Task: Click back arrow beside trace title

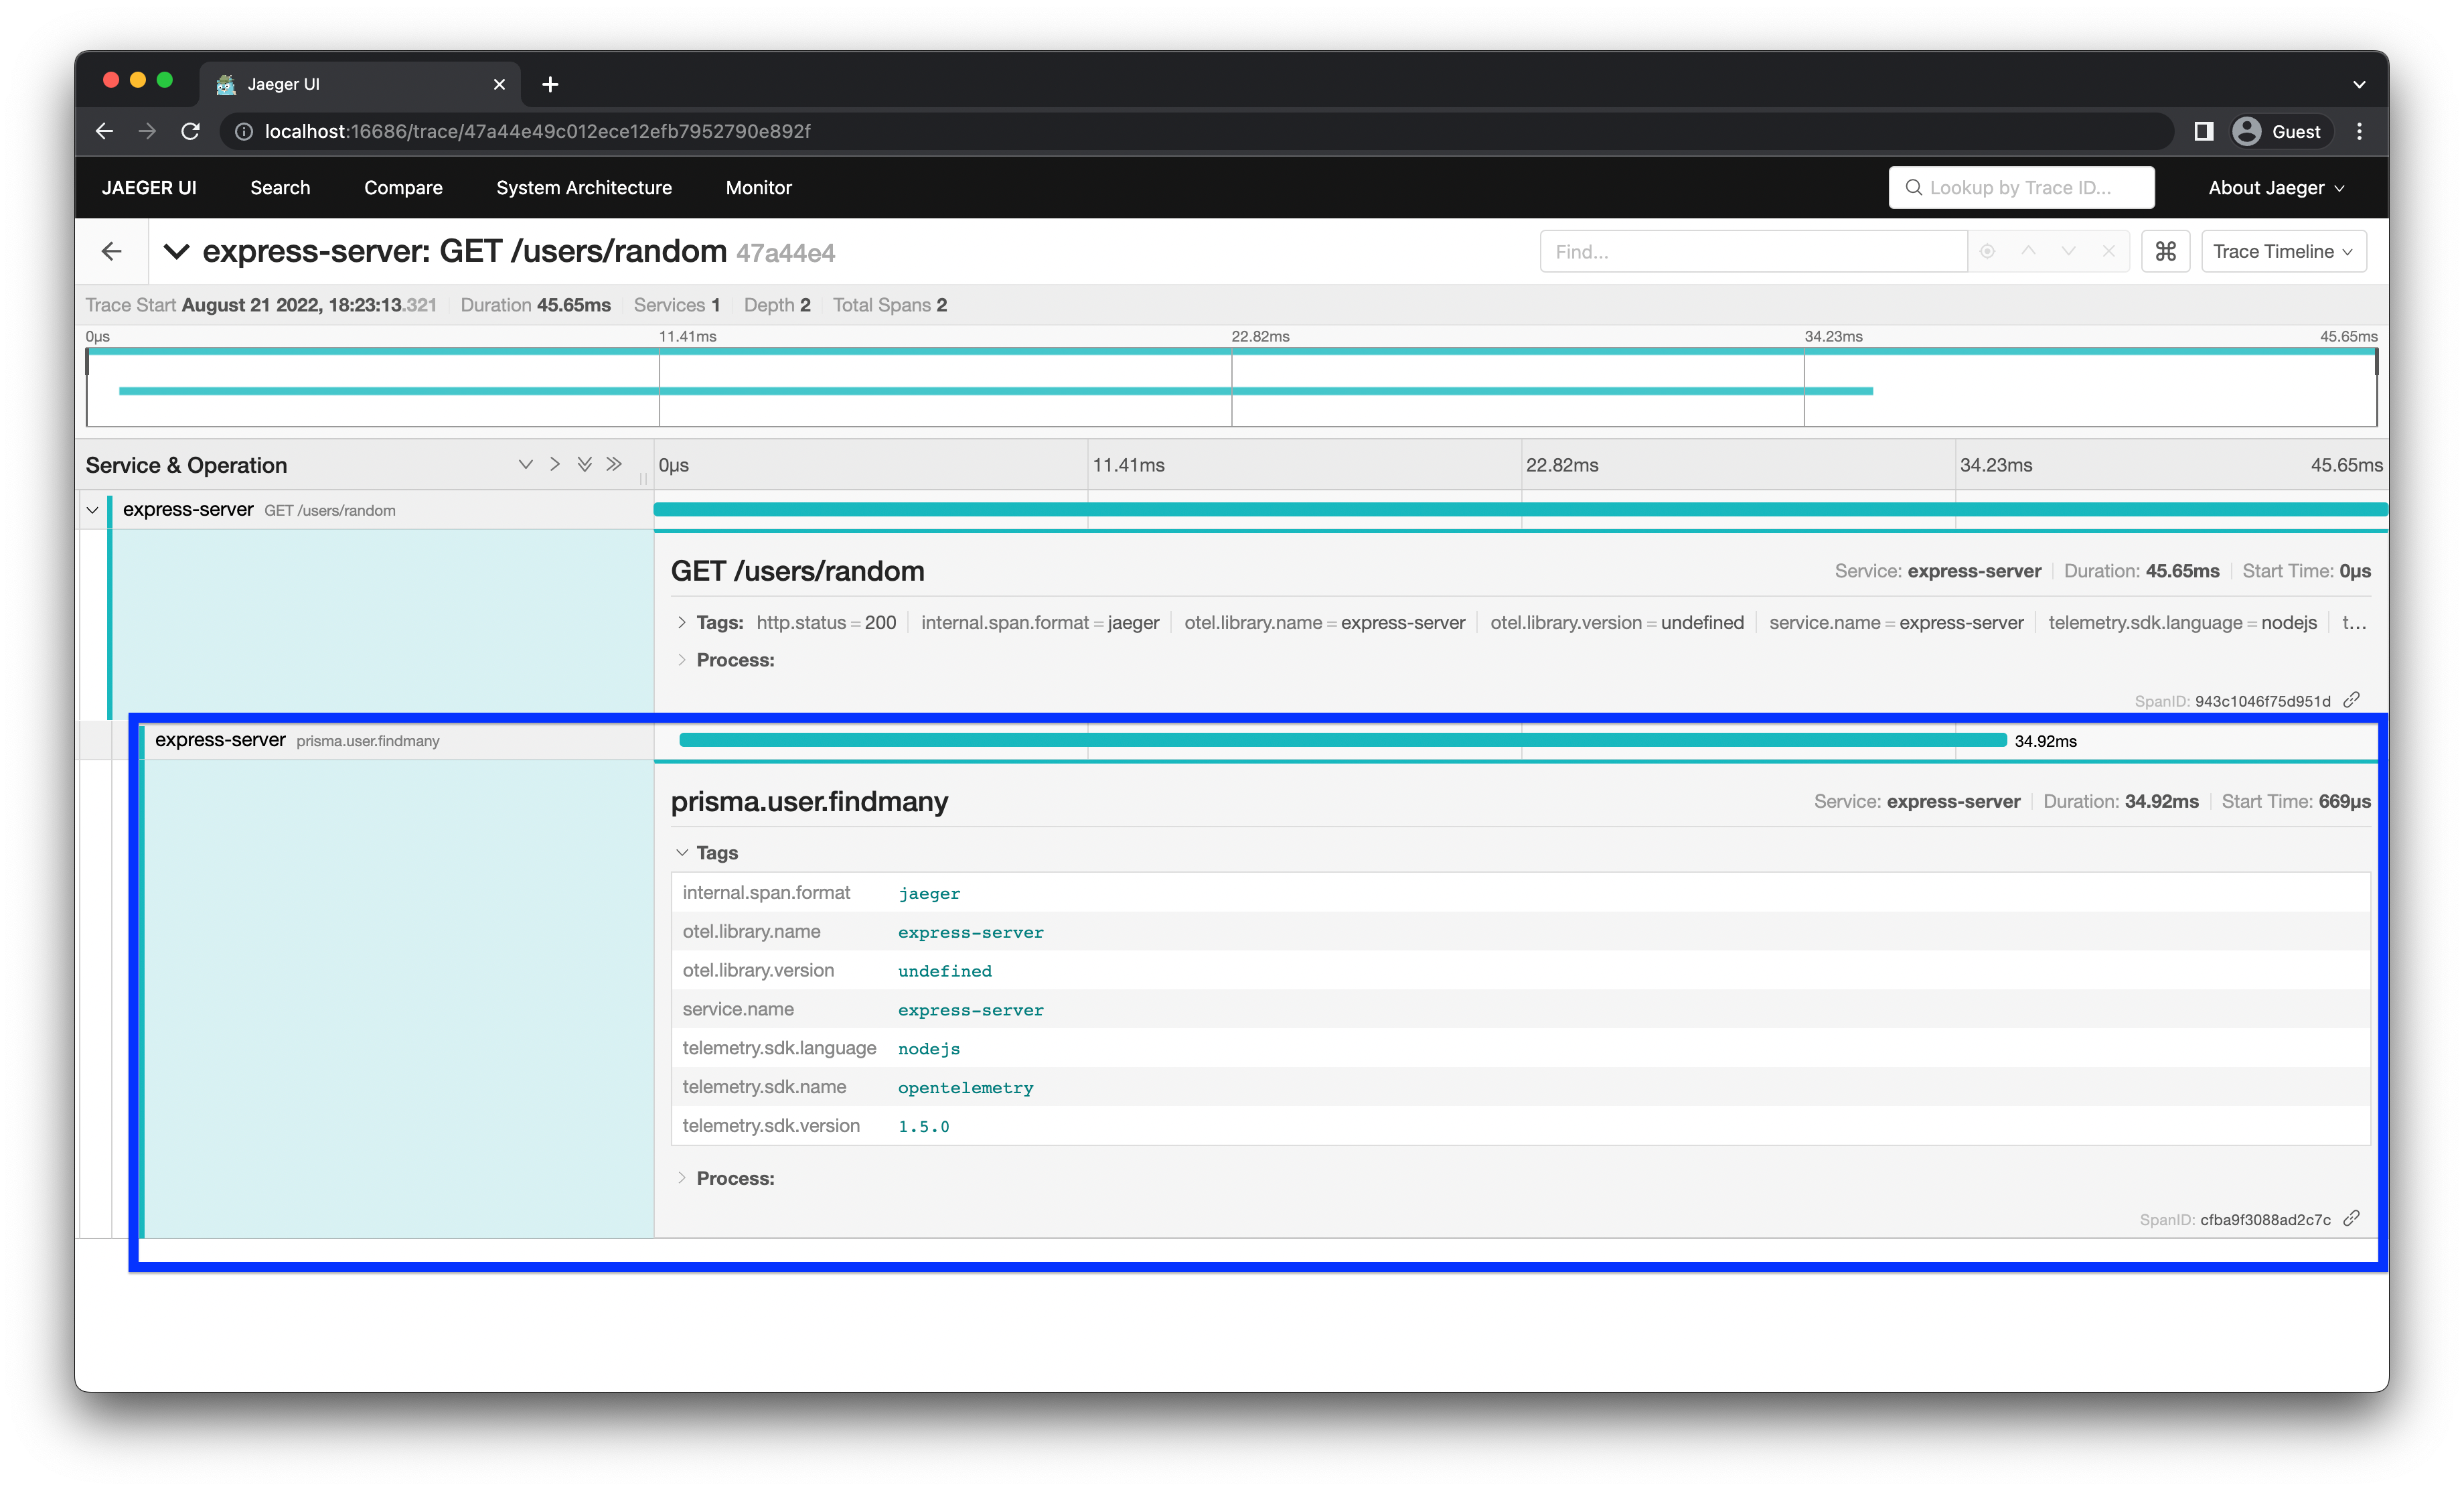Action: (x=112, y=251)
